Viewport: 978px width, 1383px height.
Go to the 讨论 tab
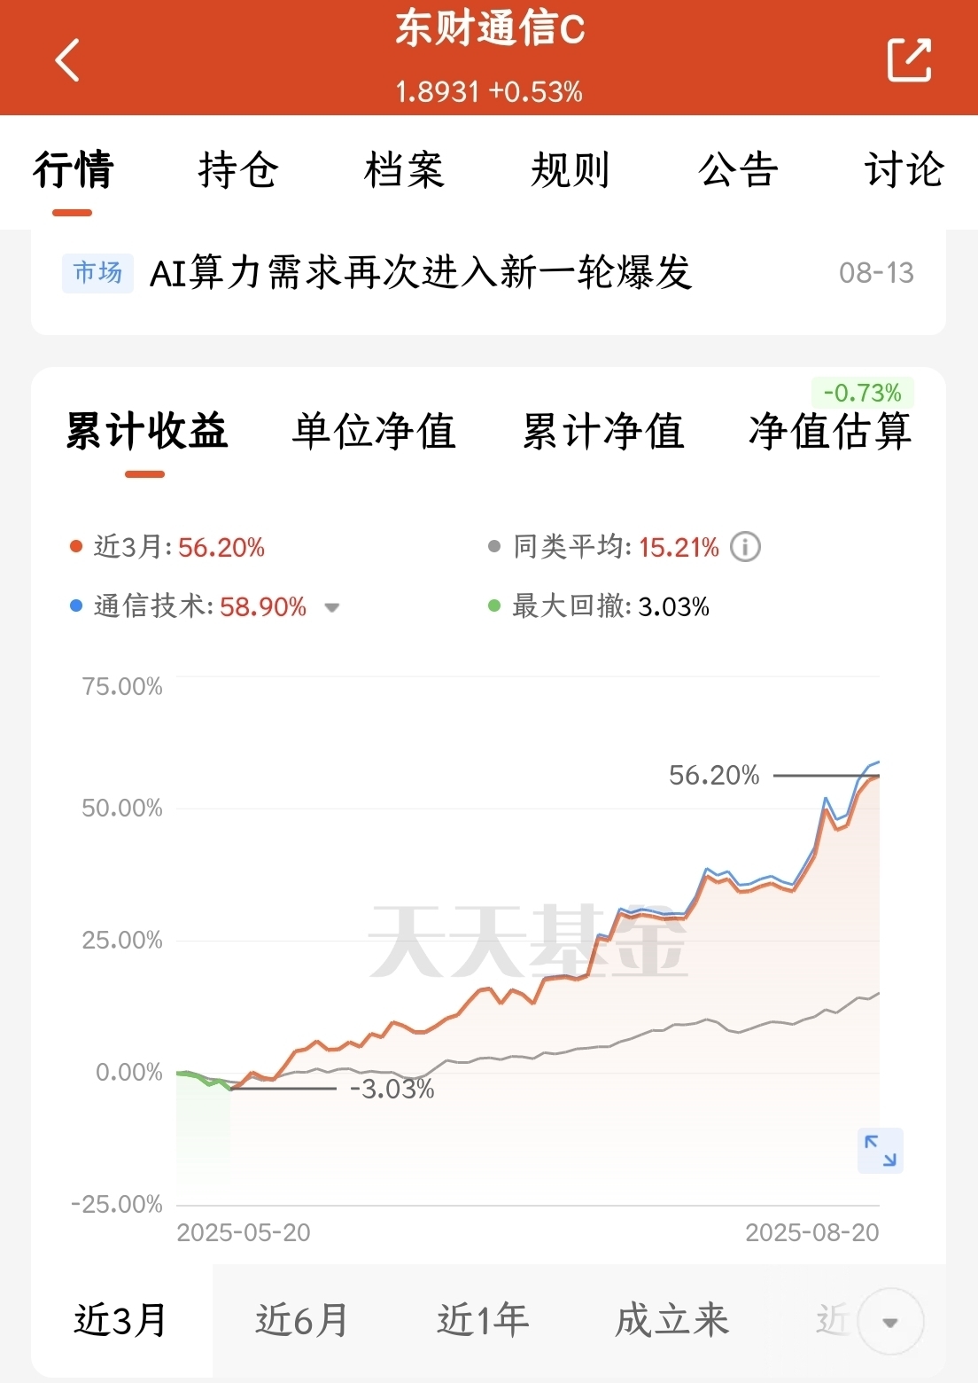click(904, 169)
